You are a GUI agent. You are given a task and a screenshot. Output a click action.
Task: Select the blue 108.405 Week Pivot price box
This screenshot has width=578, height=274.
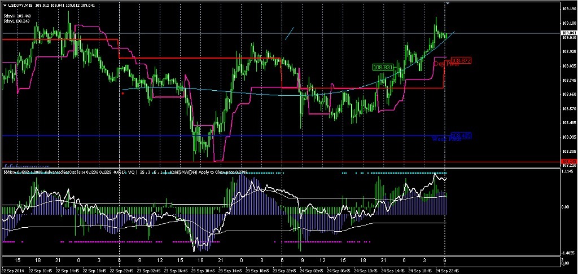[x=461, y=136]
